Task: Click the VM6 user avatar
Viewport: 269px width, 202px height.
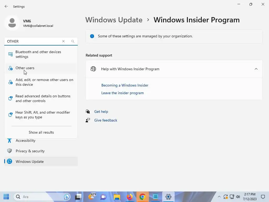Action: 12,23
